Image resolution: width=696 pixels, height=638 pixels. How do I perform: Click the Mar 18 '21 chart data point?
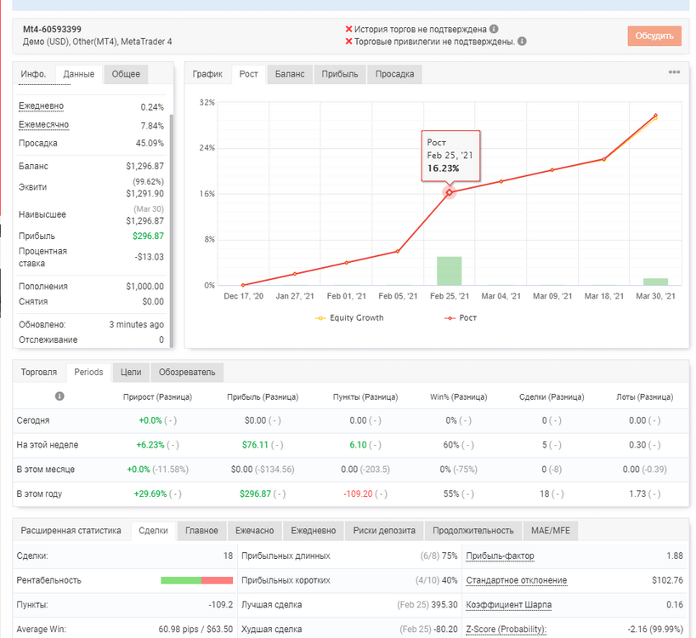[604, 159]
